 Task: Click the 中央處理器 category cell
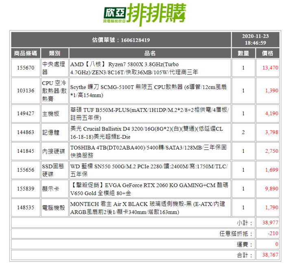55,68
